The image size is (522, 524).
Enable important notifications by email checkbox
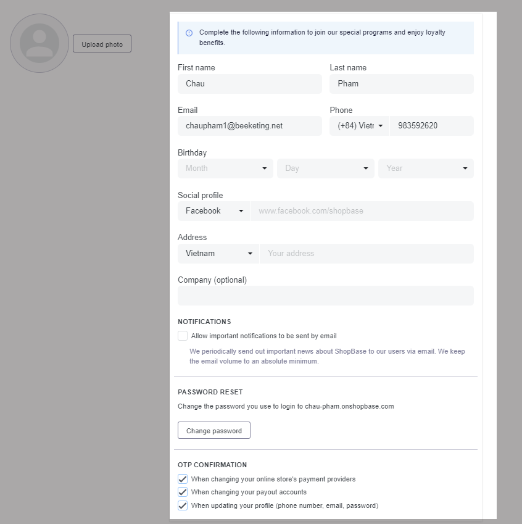tap(183, 336)
